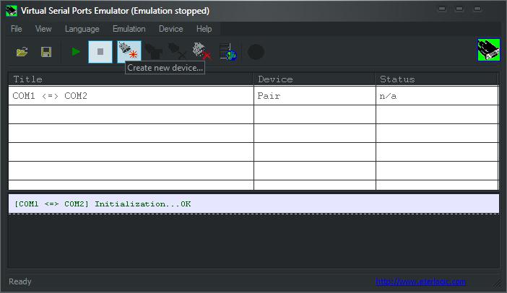The width and height of the screenshot is (507, 293).
Task: Select the COM1 <=> COM2 device row
Action: point(253,95)
